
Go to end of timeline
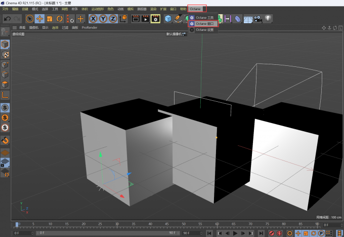261,233
